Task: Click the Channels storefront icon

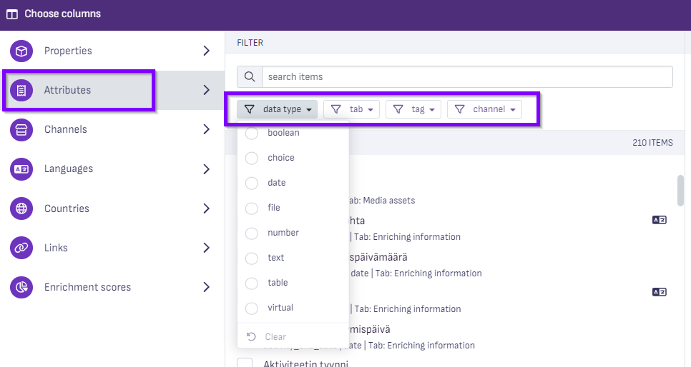Action: click(x=21, y=130)
